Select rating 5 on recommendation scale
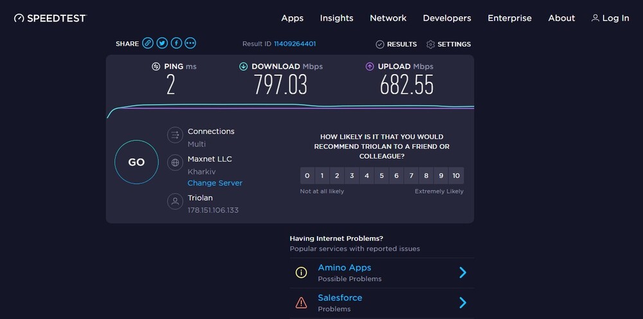 tap(381, 176)
